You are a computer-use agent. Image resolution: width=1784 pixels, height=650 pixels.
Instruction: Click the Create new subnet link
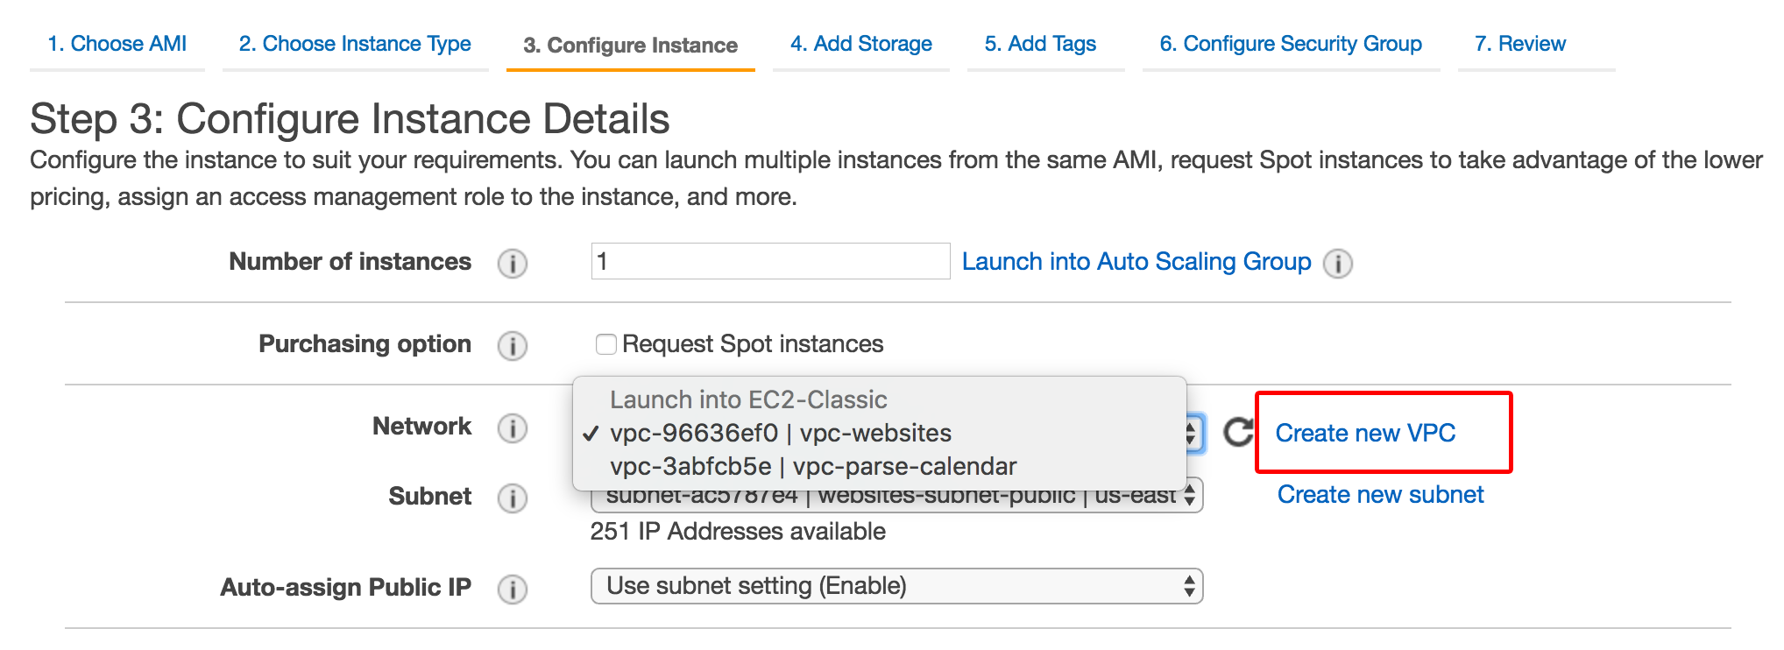pyautogui.click(x=1380, y=495)
